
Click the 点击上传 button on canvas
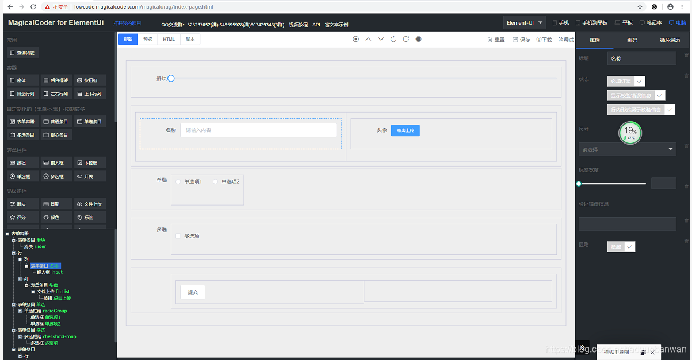(406, 130)
